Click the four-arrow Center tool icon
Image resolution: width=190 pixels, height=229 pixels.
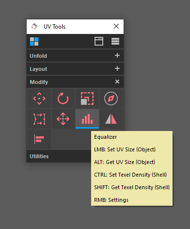click(63, 119)
